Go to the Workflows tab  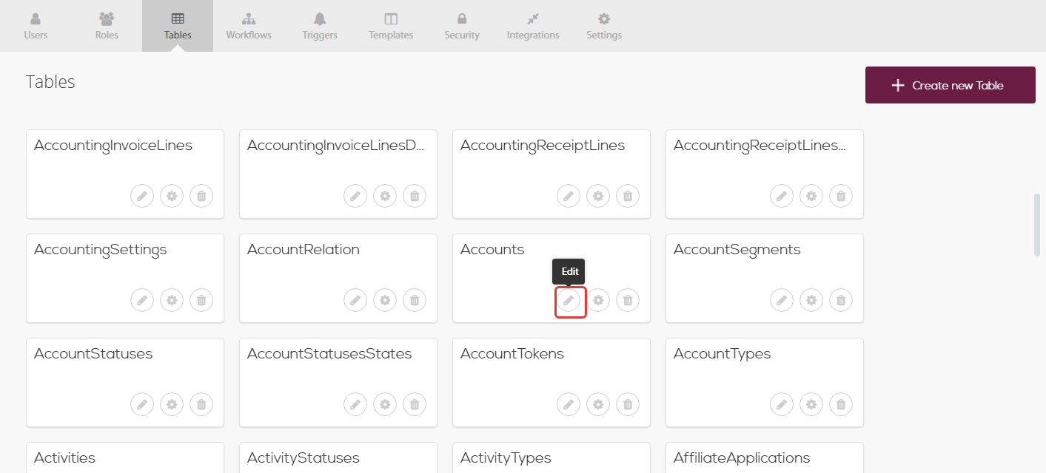[249, 26]
